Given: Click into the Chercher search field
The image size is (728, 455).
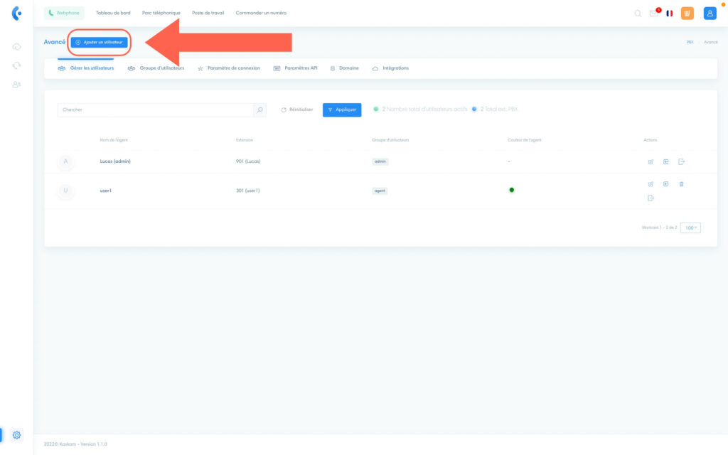Looking at the screenshot, I should tap(155, 110).
